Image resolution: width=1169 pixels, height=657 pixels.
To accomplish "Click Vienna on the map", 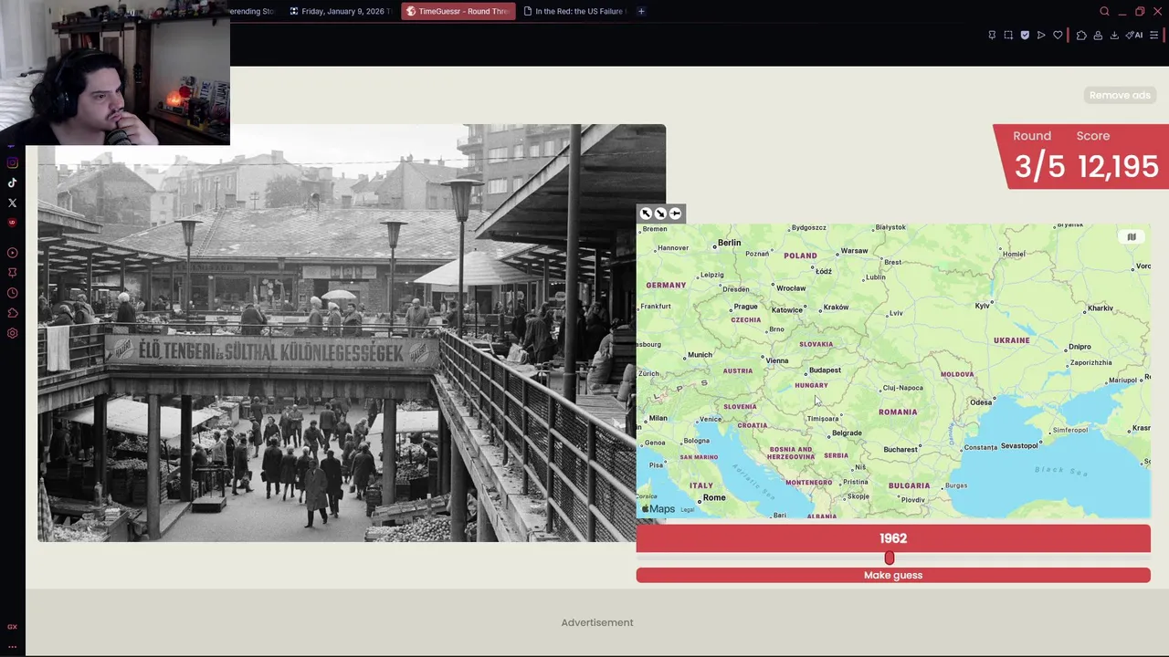I will pos(776,360).
